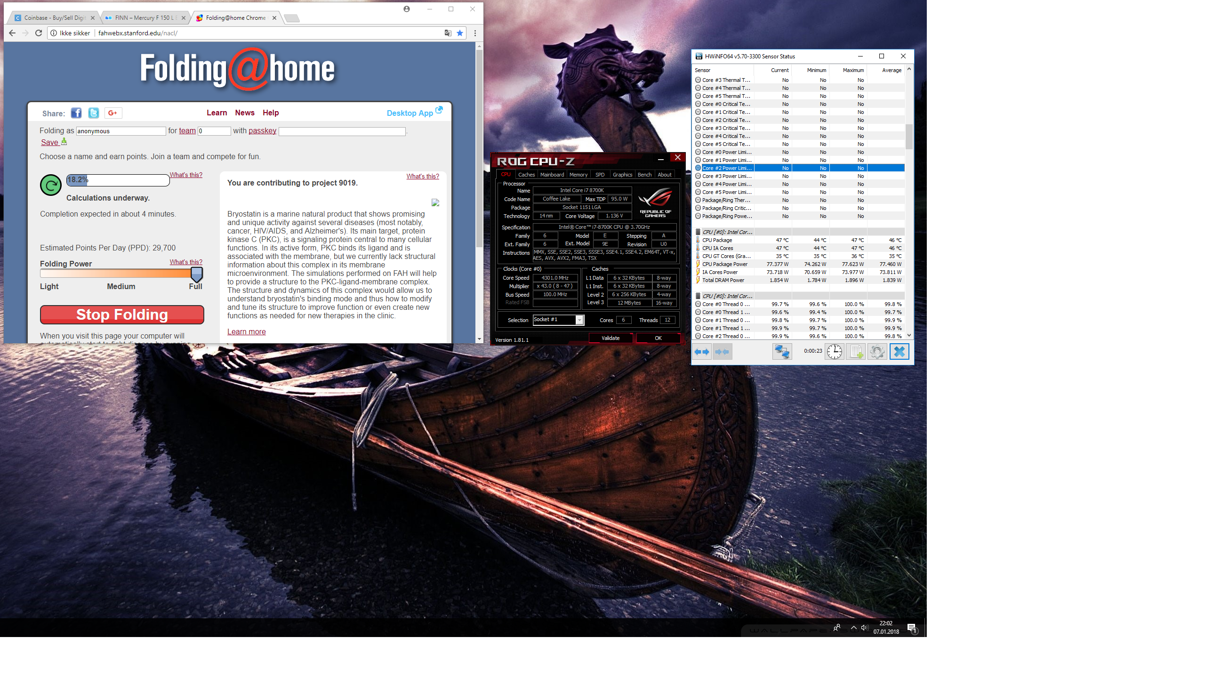This screenshot has width=1205, height=678.
Task: Open the Graphics tab in CPU-Z
Action: pyautogui.click(x=622, y=175)
